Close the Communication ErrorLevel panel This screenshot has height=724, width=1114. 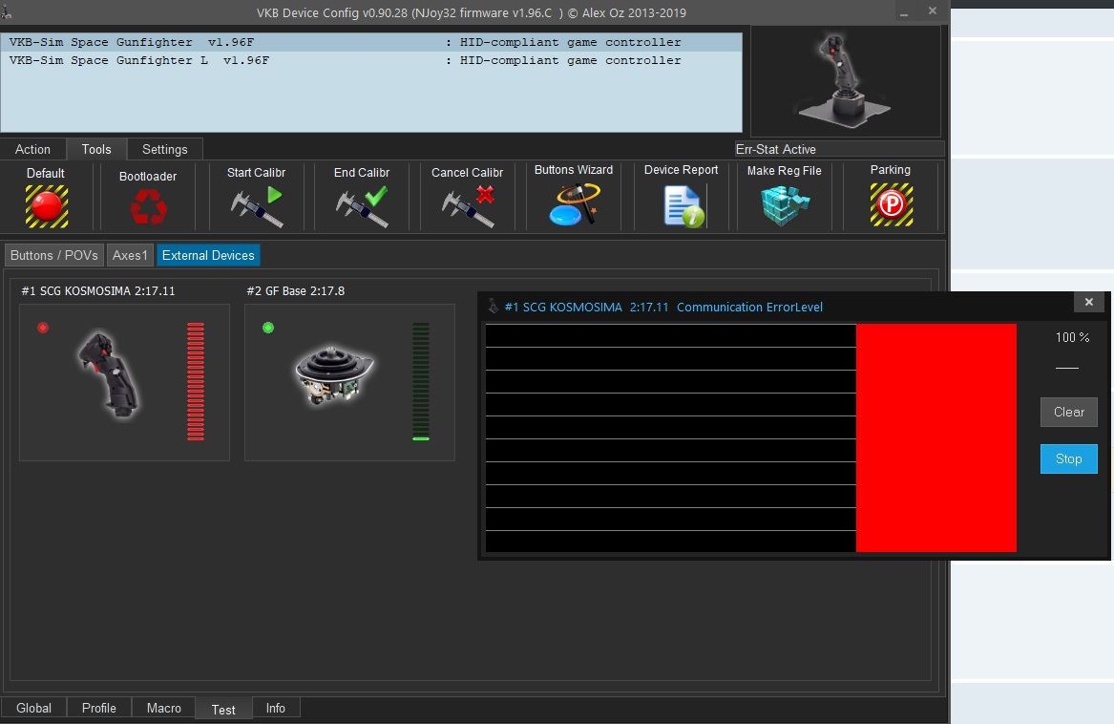tap(1089, 302)
